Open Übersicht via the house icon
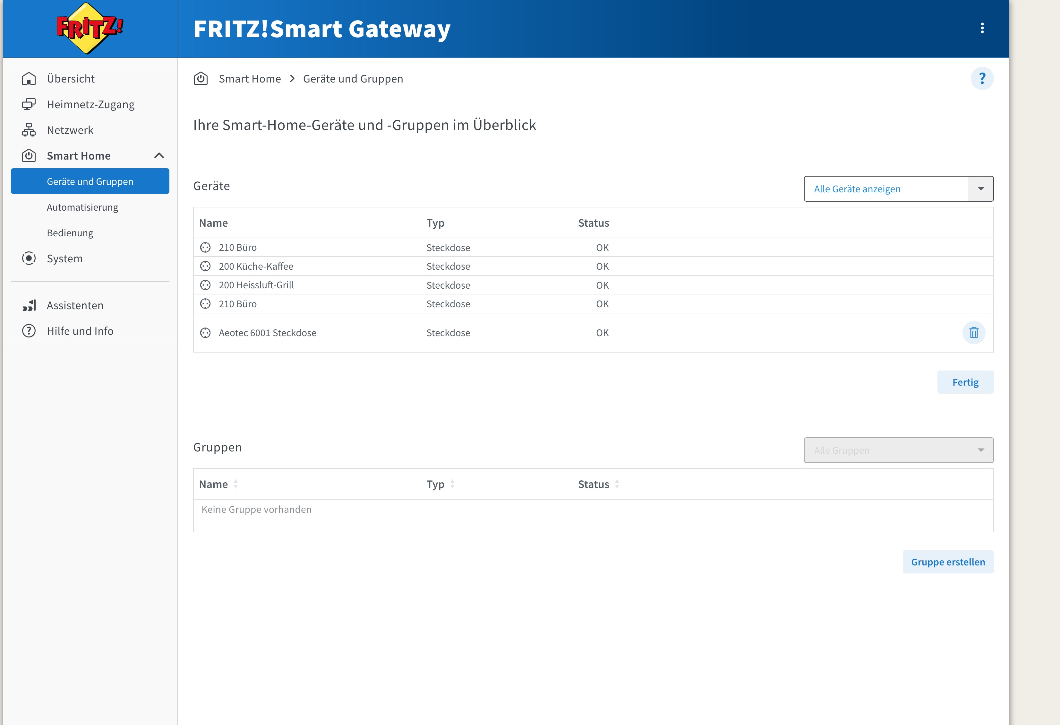This screenshot has height=725, width=1060. (x=29, y=78)
